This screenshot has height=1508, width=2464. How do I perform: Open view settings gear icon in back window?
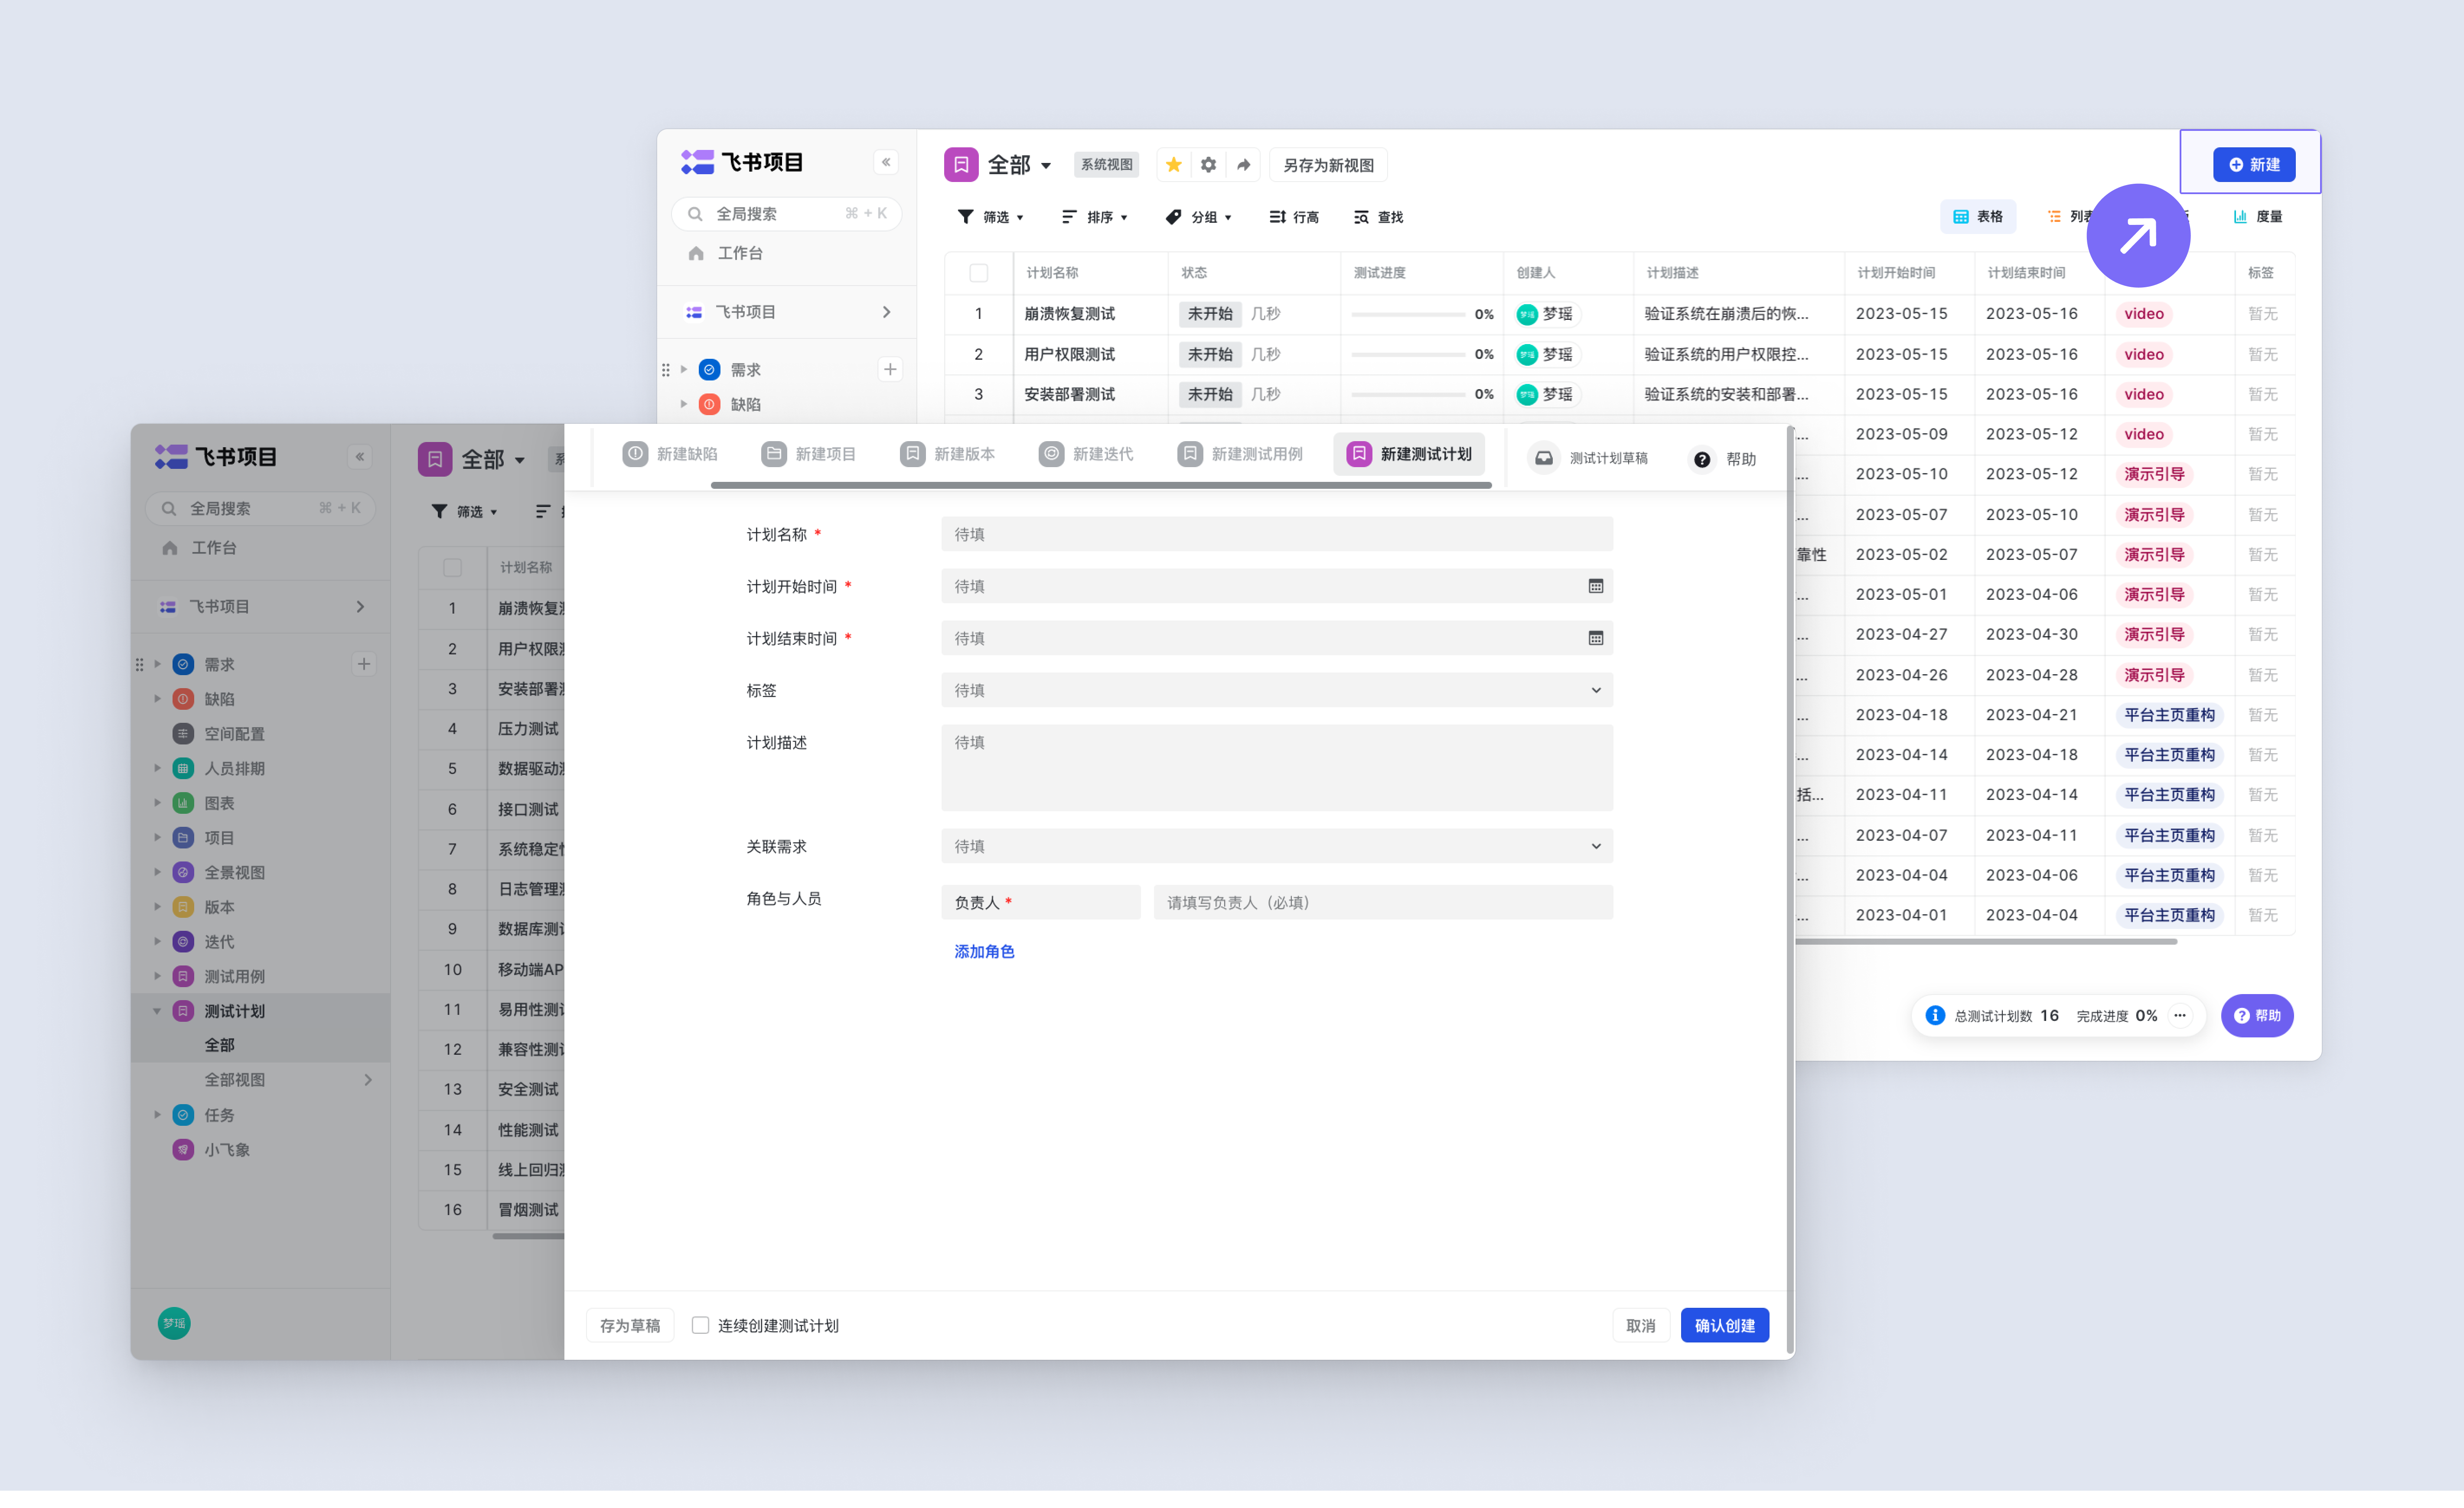click(1208, 165)
